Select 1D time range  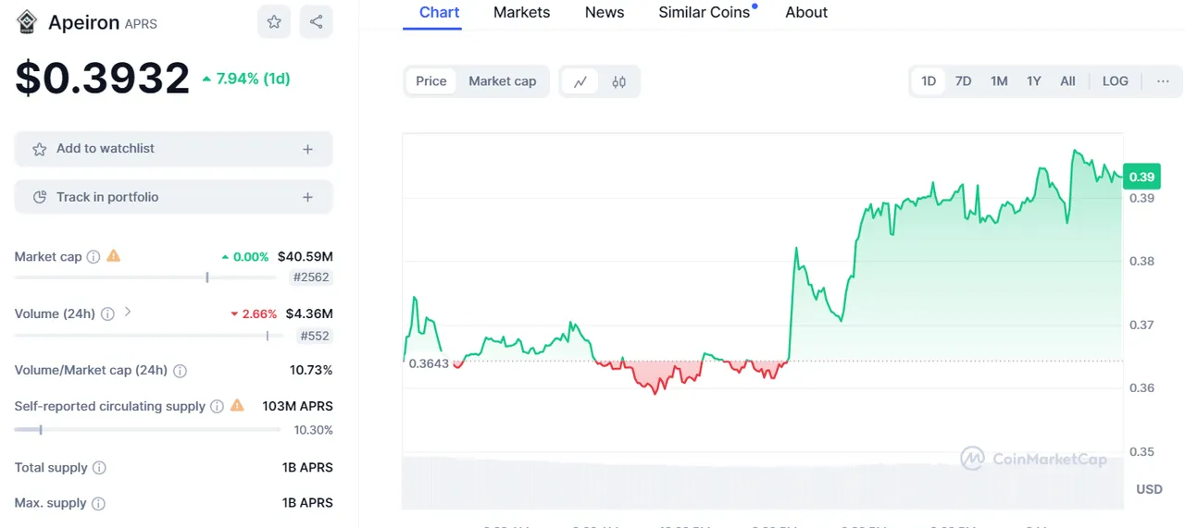point(929,81)
